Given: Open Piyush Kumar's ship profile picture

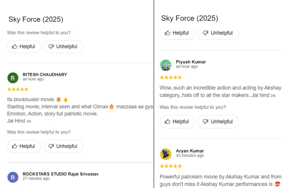Looking at the screenshot, I should [166, 65].
